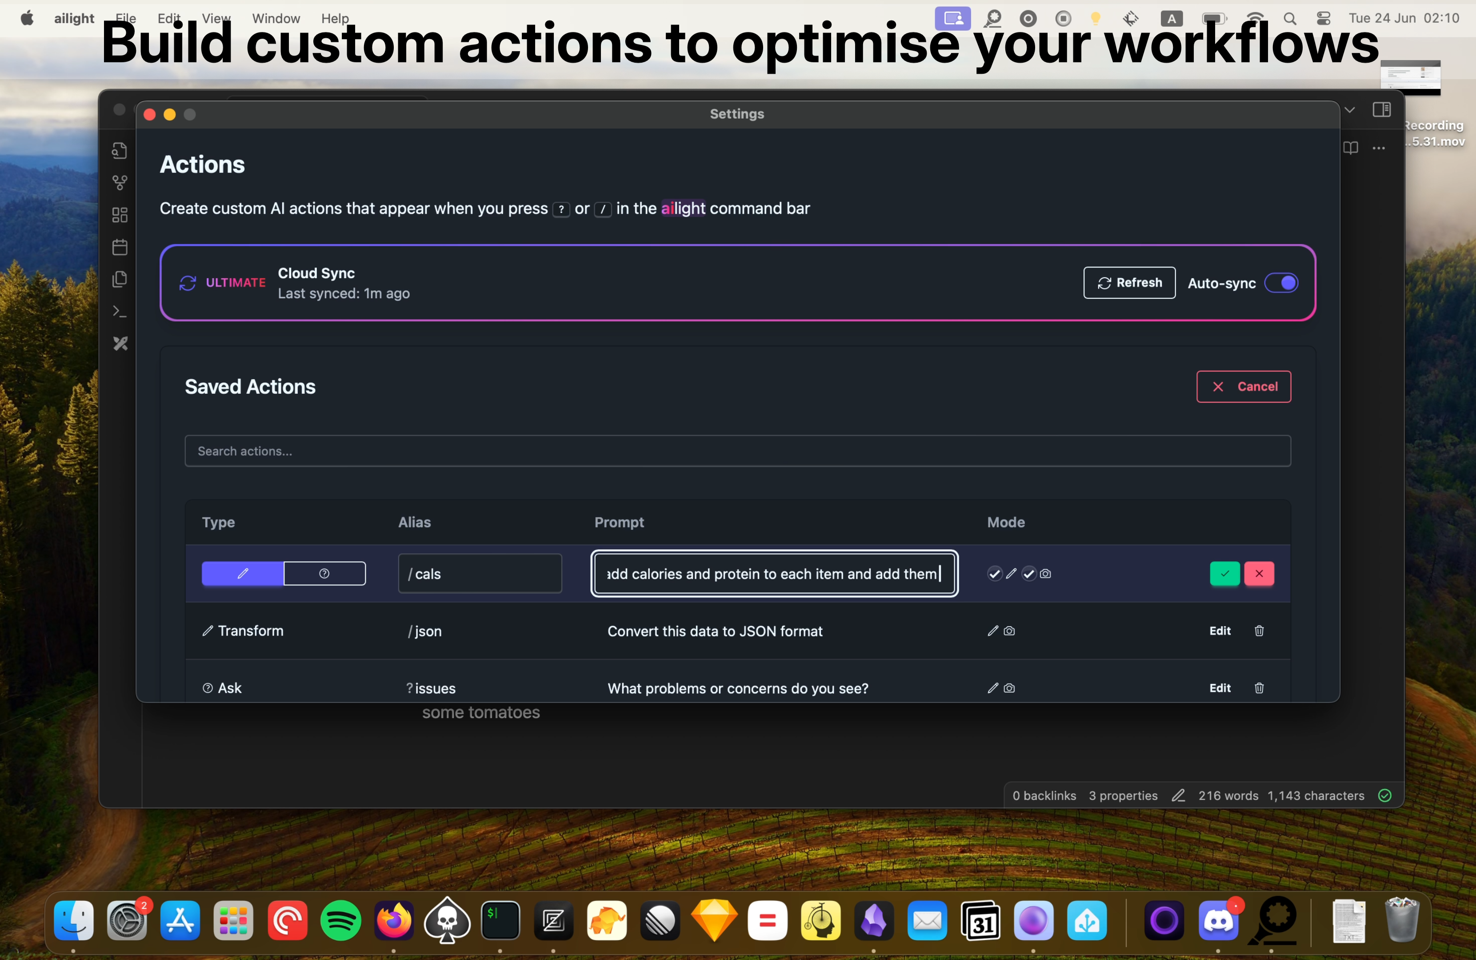Click the Cancel button beside Saved Actions
The image size is (1476, 960).
[1244, 386]
